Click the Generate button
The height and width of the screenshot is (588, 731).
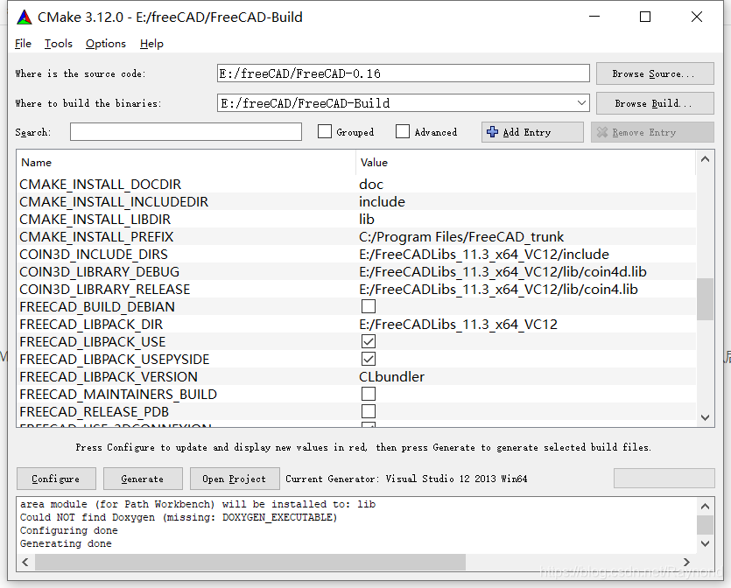[143, 479]
